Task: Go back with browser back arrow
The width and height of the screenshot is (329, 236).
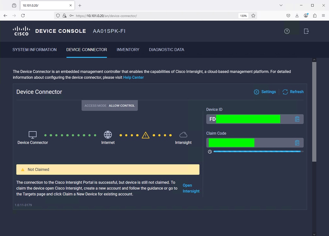Action: pyautogui.click(x=5, y=15)
